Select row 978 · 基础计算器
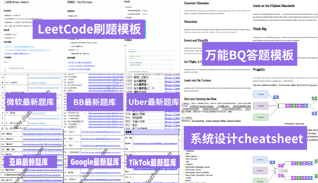 coord(145,114)
